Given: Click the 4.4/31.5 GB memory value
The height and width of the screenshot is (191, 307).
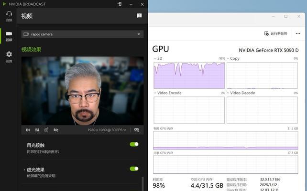Looking at the screenshot, I should click(207, 185).
